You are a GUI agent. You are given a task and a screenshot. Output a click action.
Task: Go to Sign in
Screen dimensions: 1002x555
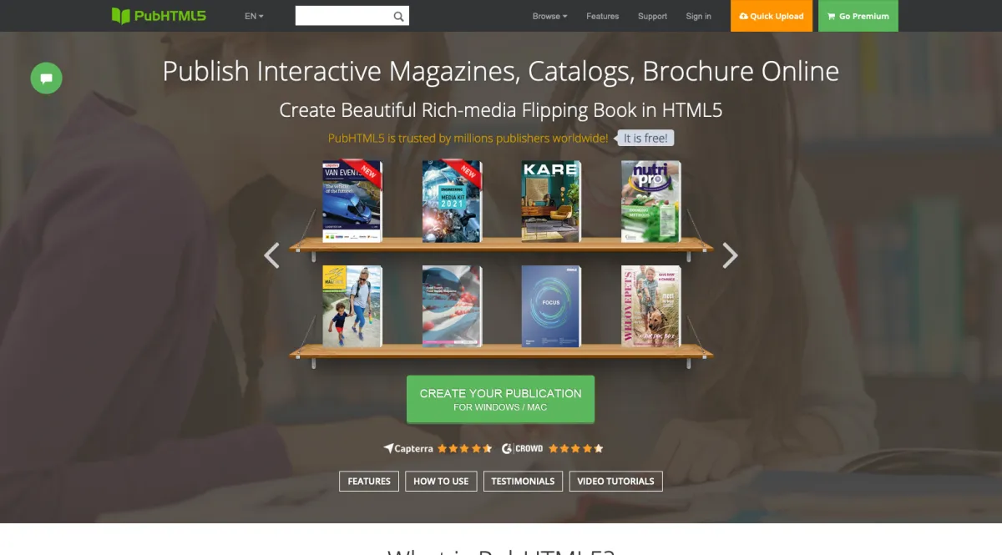pyautogui.click(x=699, y=16)
